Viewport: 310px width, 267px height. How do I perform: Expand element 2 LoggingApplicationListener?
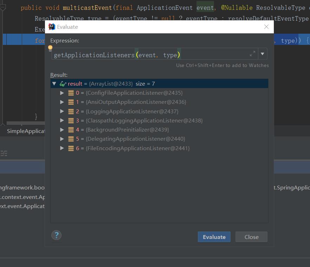point(62,111)
